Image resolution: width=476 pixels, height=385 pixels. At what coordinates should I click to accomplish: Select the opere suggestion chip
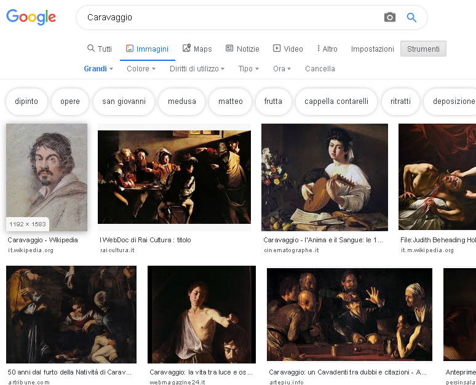click(x=70, y=101)
